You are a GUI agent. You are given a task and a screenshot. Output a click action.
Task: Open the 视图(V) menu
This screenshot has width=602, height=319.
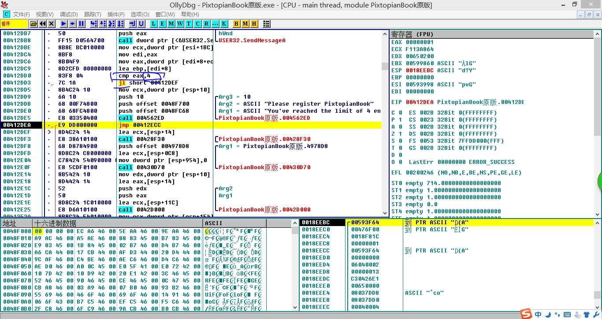tap(45, 15)
